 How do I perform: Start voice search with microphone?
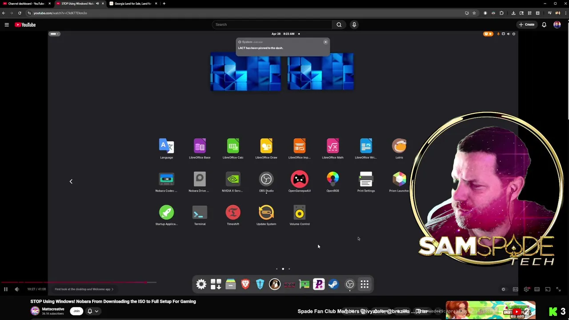(354, 24)
